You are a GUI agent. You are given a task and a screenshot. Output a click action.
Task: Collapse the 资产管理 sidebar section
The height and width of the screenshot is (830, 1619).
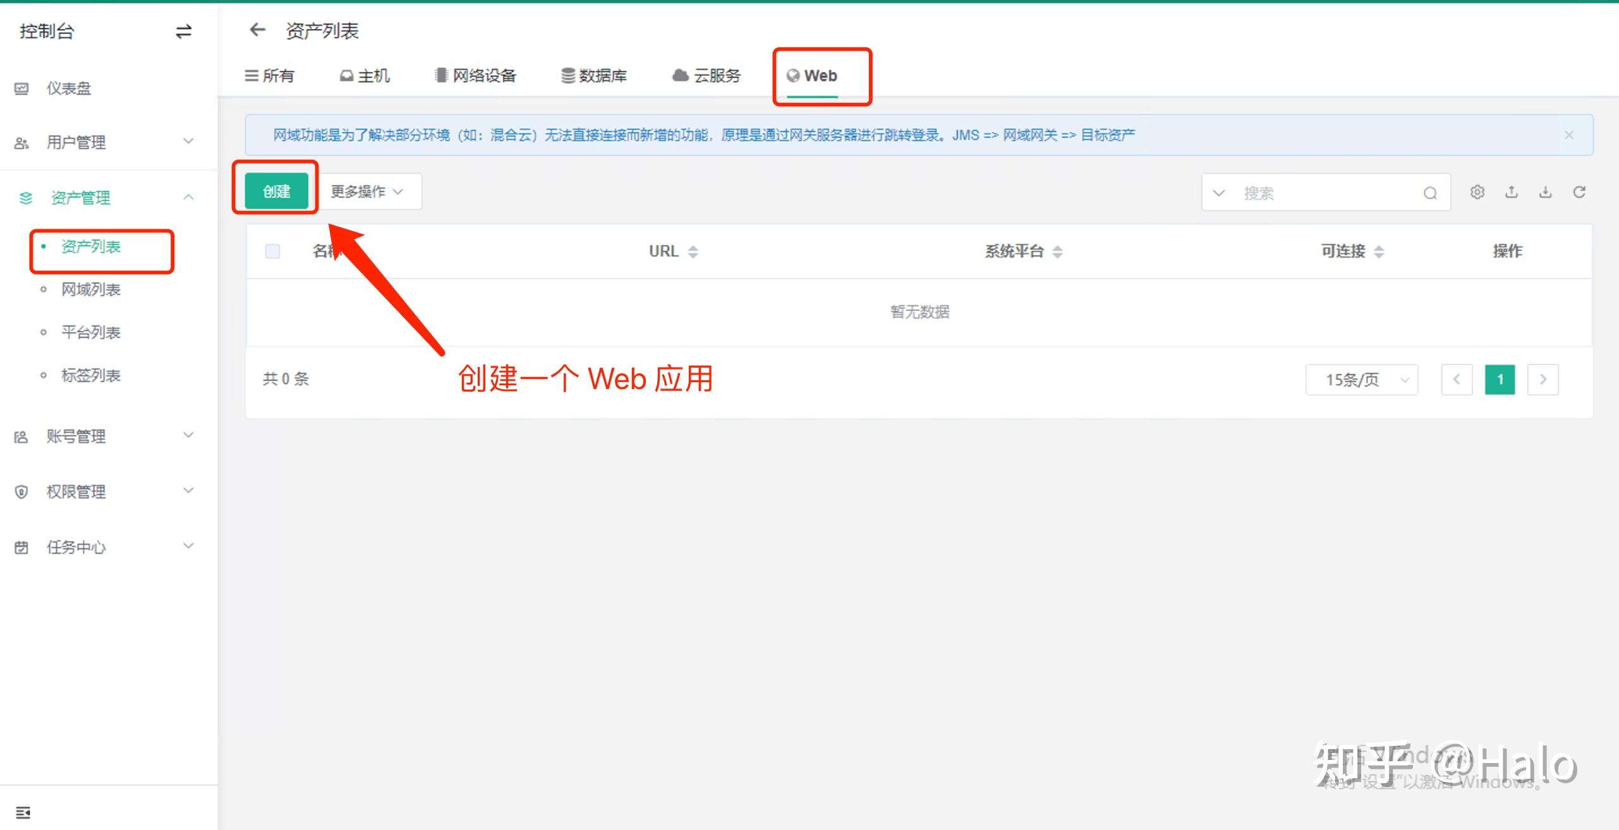coord(188,197)
